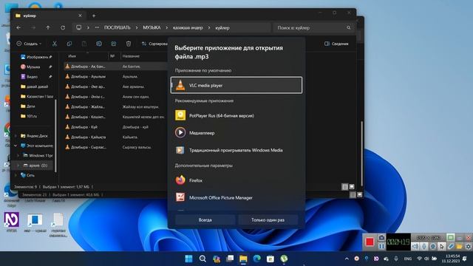Open the recorder output folder icon
The width and height of the screenshot is (473, 266).
(x=459, y=247)
